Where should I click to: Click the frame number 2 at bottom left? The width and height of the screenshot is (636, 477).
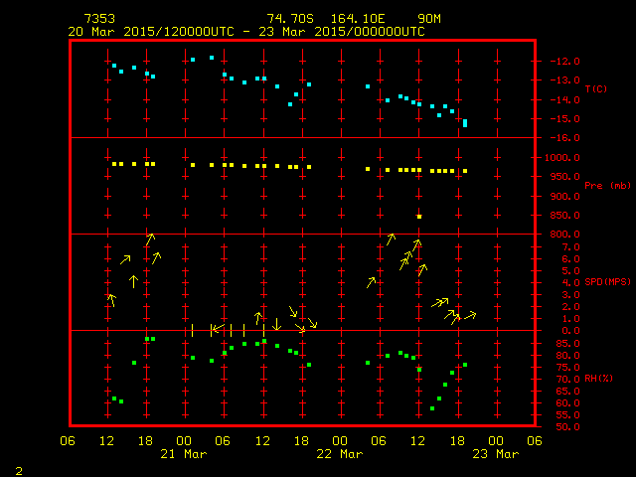click(x=18, y=468)
